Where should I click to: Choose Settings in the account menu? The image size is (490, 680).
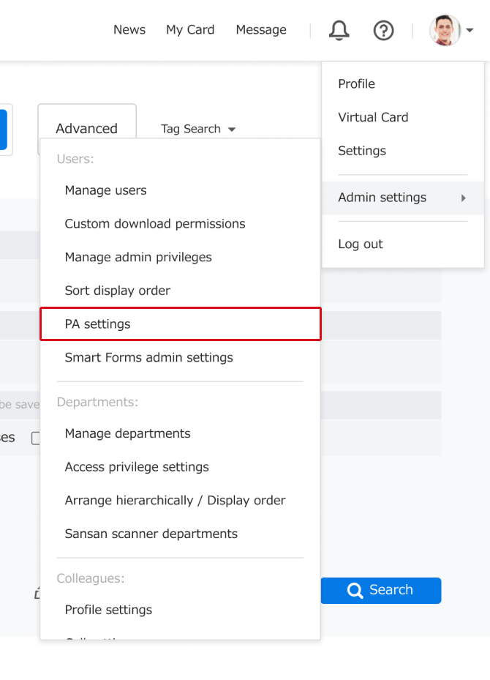coord(403,151)
